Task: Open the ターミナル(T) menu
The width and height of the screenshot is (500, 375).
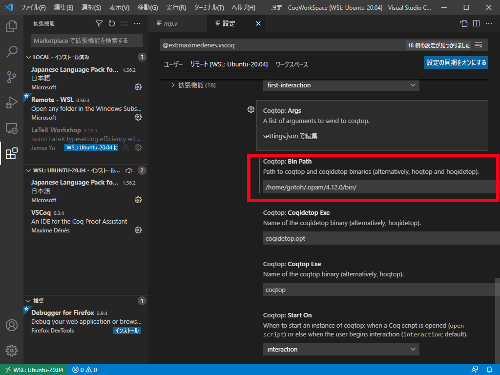Action: point(209,8)
